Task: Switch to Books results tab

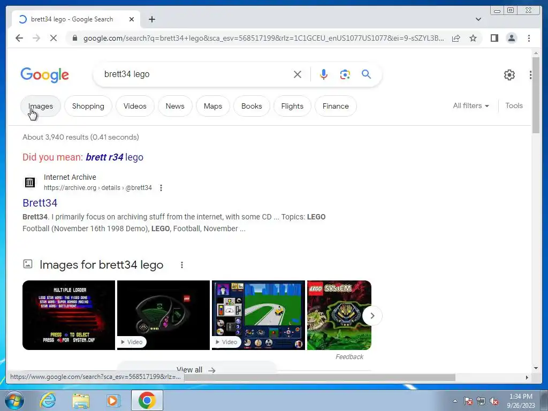Action: coord(252,106)
